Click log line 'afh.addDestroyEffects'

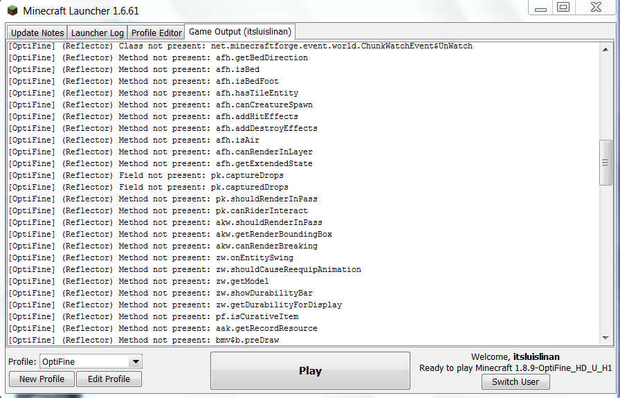[163, 128]
